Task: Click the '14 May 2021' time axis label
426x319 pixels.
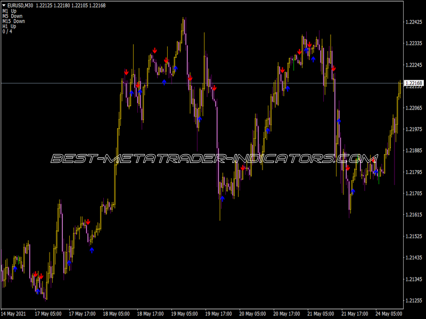Action: click(x=14, y=314)
